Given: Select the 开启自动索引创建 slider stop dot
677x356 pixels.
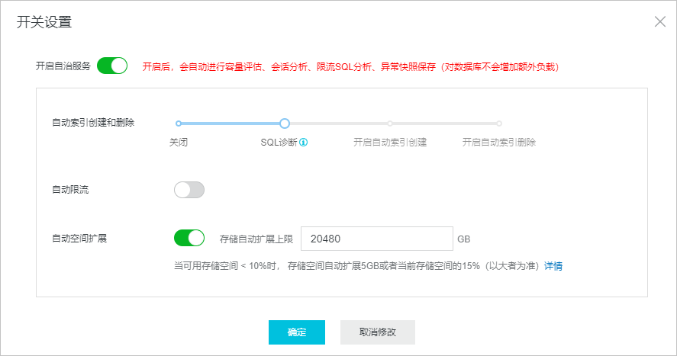Looking at the screenshot, I should [x=390, y=123].
